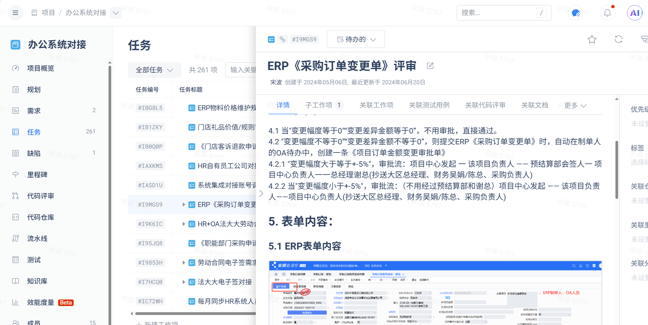
Task: Click the chat message bubble icon
Action: pyautogui.click(x=576, y=13)
